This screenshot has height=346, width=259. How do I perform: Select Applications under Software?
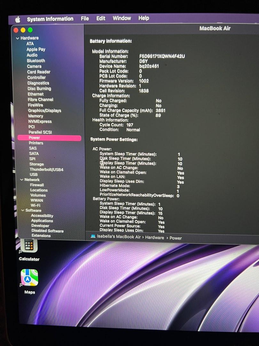click(x=42, y=221)
